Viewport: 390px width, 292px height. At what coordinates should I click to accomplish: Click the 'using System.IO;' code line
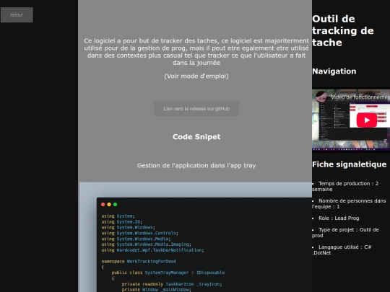121,222
